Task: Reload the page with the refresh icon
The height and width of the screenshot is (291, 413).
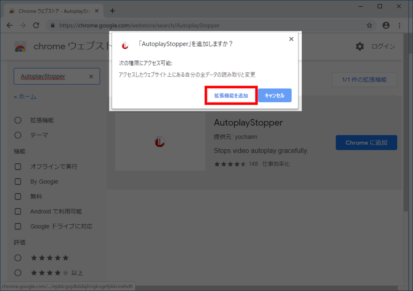Action: pyautogui.click(x=36, y=25)
